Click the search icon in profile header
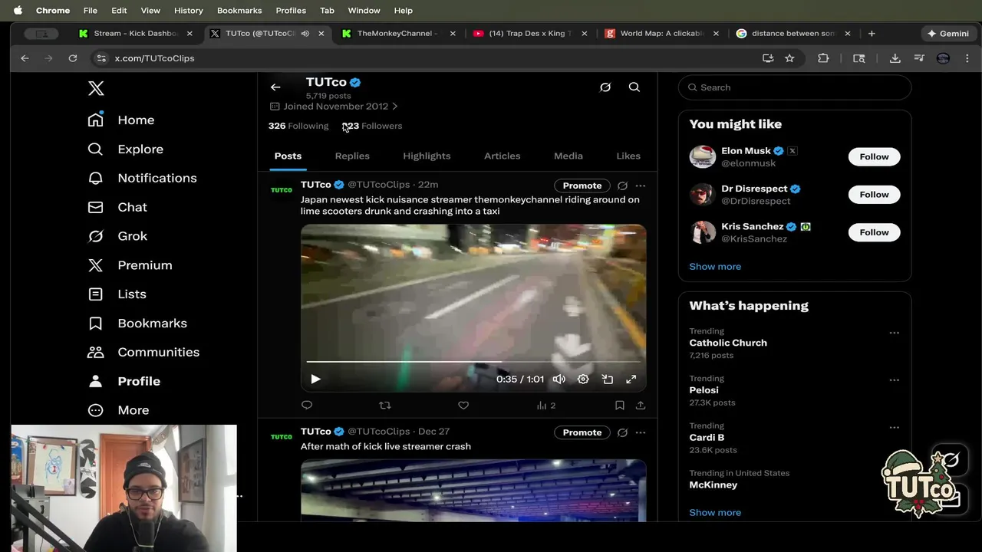The width and height of the screenshot is (982, 552). (634, 87)
